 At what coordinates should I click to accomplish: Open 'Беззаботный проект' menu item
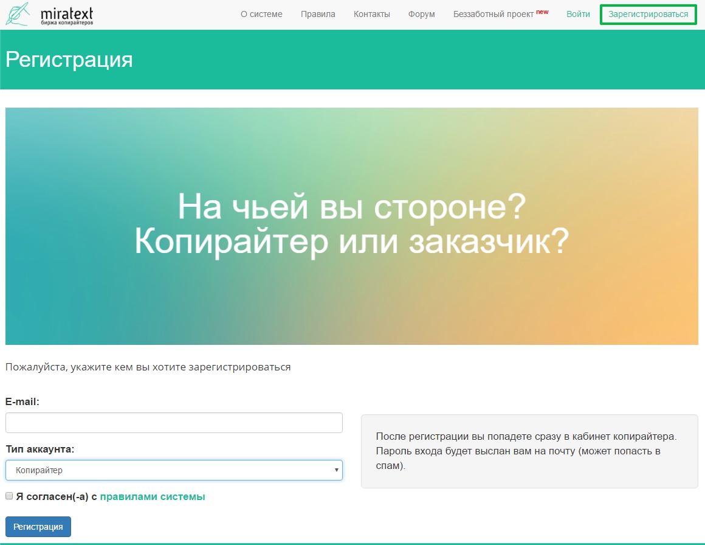(500, 13)
